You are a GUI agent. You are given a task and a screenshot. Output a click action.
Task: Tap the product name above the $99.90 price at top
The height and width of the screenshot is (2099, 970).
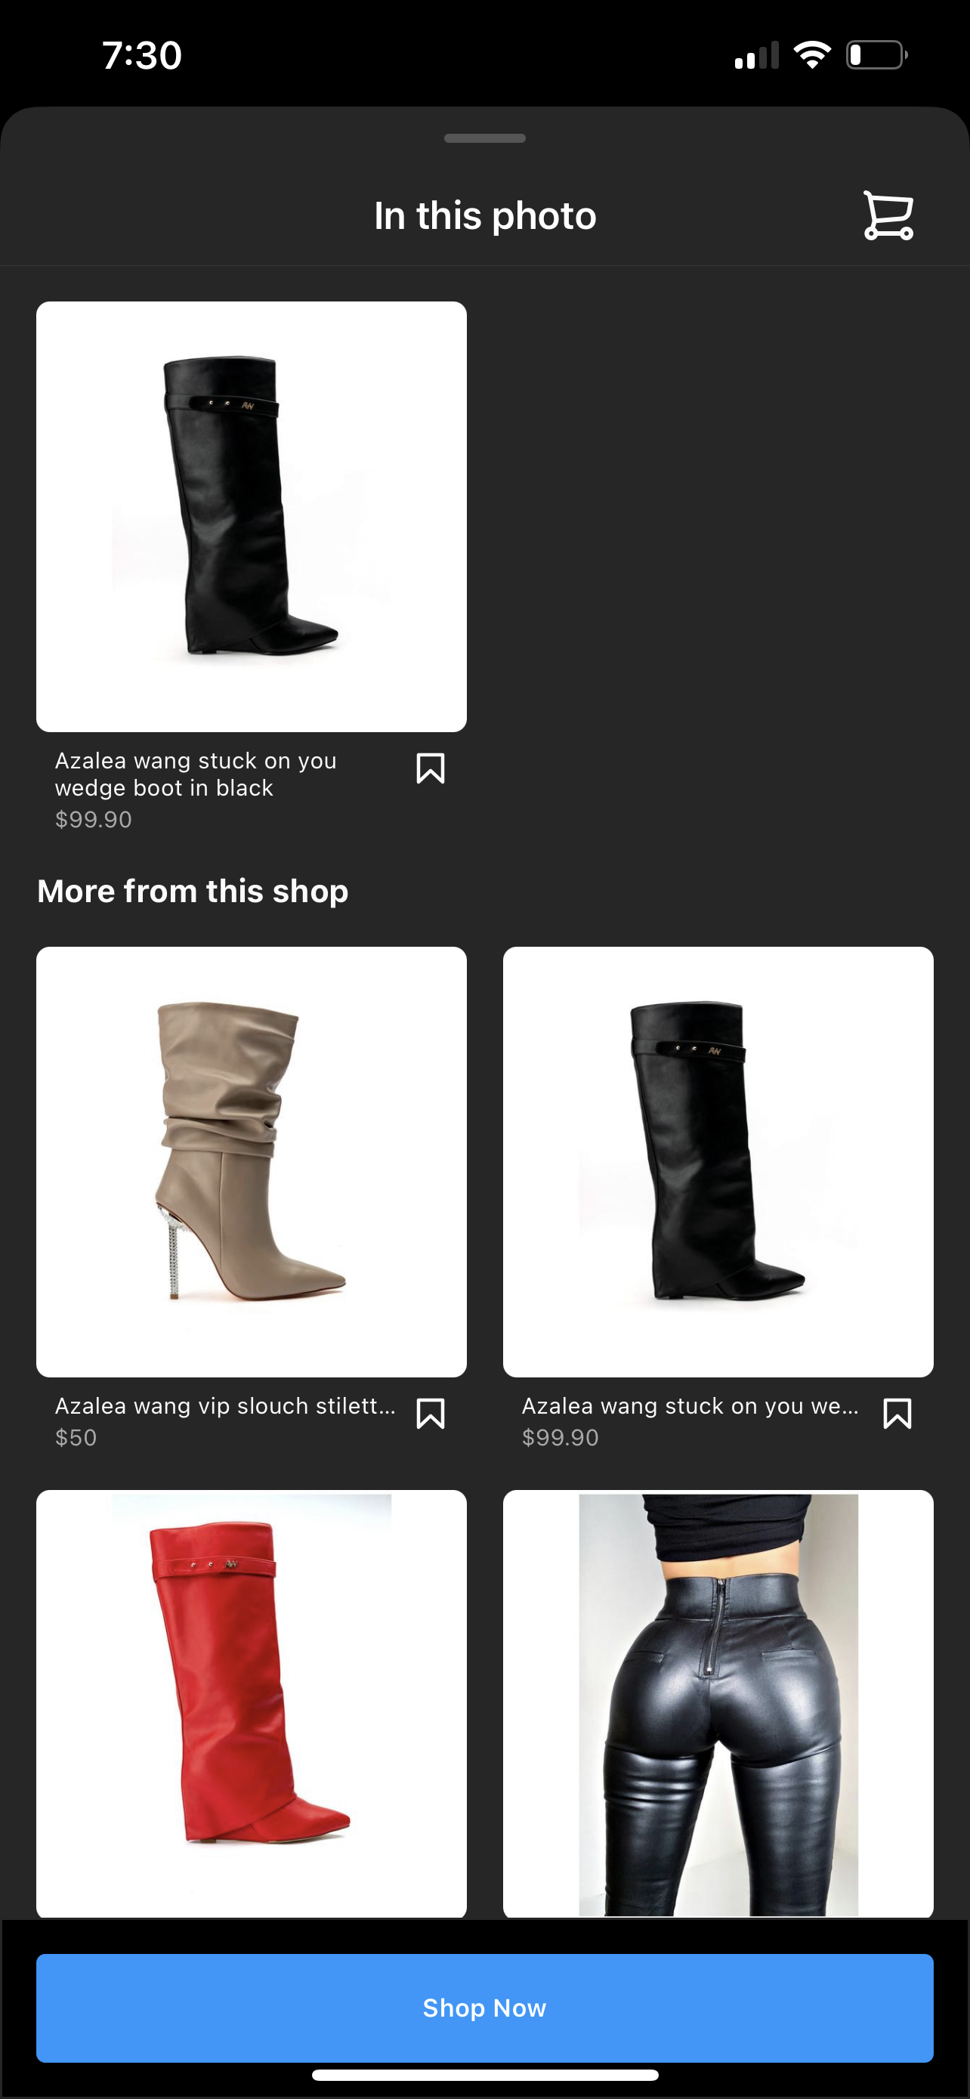[x=196, y=774]
